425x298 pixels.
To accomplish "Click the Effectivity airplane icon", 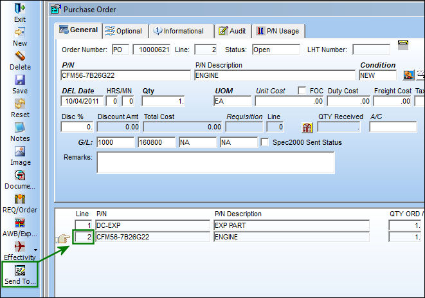I will [x=20, y=247].
